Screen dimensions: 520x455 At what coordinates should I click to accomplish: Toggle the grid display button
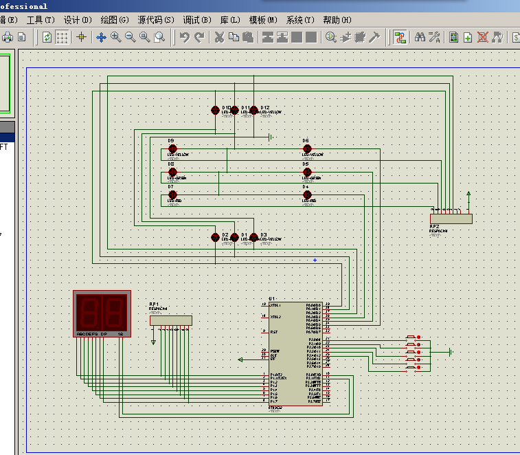click(62, 37)
